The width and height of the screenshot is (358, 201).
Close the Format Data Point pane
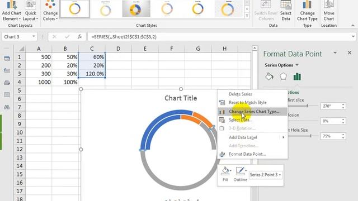[x=350, y=53]
